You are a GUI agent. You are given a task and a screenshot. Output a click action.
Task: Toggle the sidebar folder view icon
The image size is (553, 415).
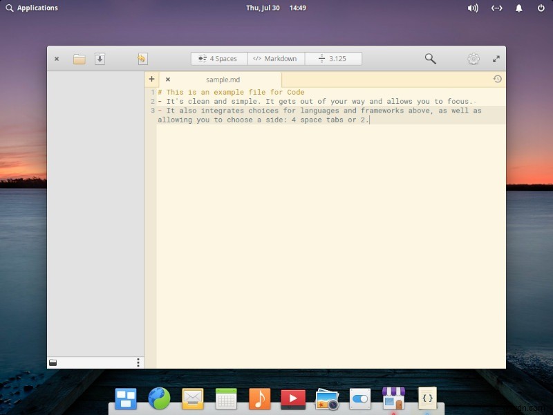coord(53,362)
